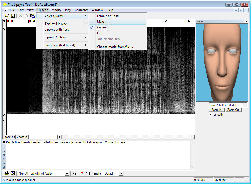The height and width of the screenshot is (184, 251).
Task: Open the Character menu
Action: (x=81, y=10)
